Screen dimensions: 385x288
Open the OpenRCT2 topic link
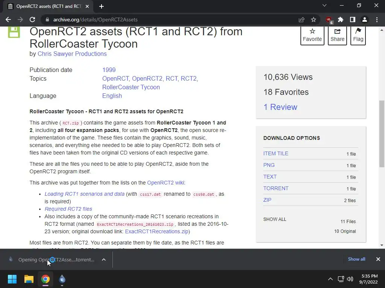pos(147,78)
